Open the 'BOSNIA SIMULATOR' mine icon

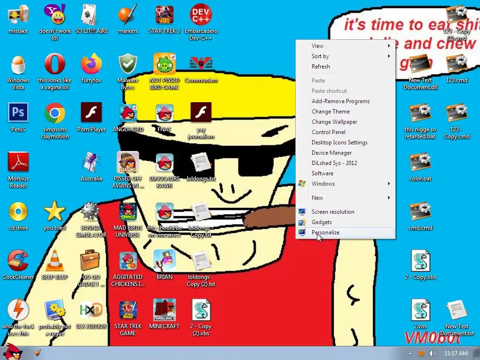(90, 211)
